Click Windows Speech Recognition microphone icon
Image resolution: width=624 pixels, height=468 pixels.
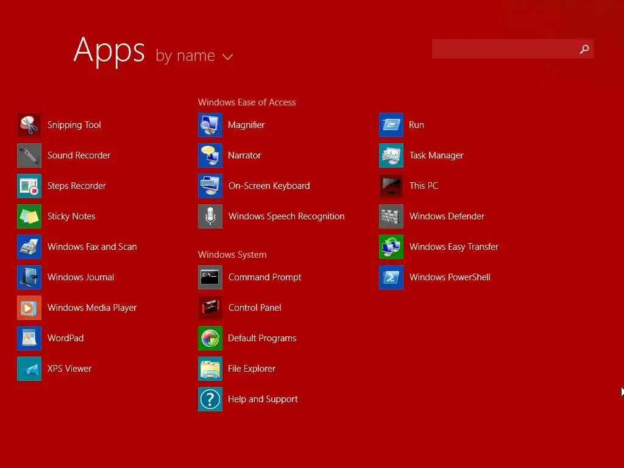pyautogui.click(x=210, y=216)
